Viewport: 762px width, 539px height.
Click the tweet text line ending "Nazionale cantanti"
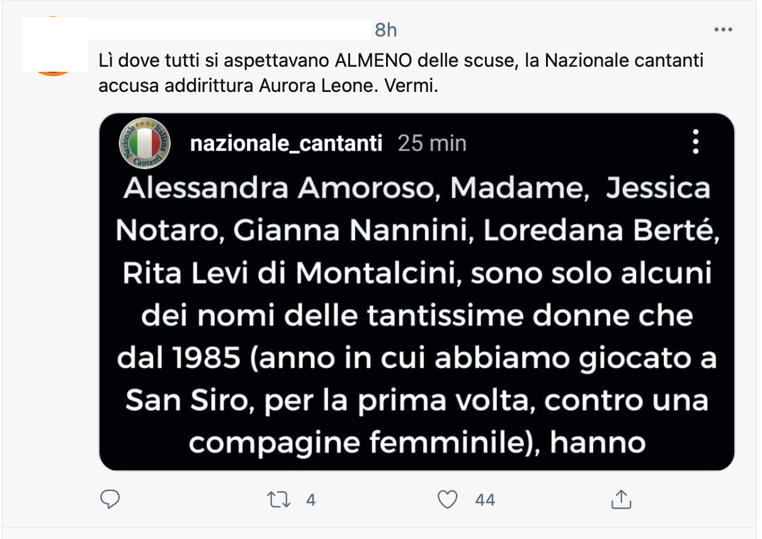(401, 62)
